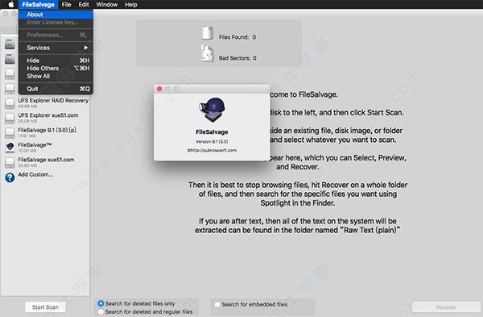Select the FileSalvage™ 10.00 MB entry
This screenshot has height=317, width=483.
coord(45,148)
